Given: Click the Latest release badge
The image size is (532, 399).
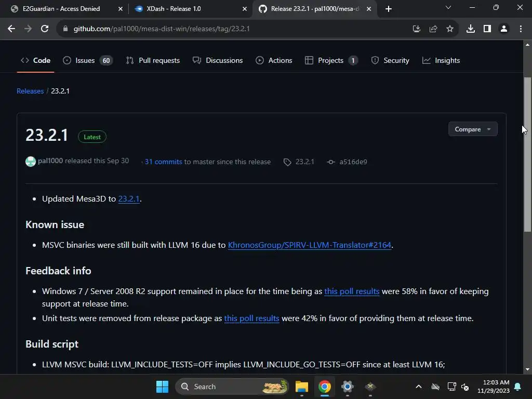Looking at the screenshot, I should tap(92, 137).
